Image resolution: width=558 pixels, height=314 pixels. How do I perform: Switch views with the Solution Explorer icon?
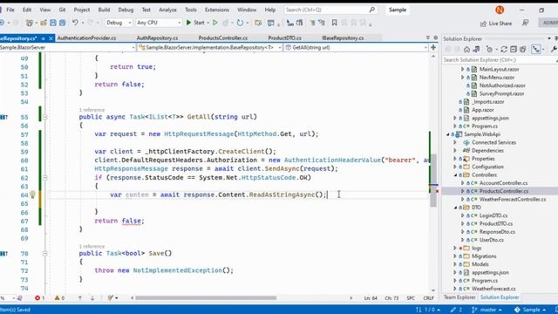476,50
